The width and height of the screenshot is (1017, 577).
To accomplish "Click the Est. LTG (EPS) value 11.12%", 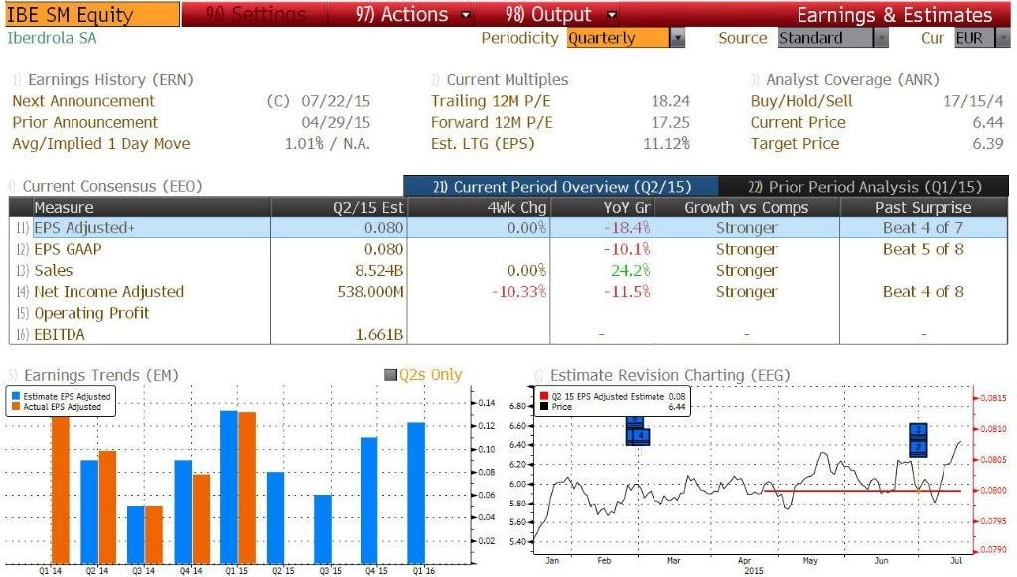I will pyautogui.click(x=666, y=143).
